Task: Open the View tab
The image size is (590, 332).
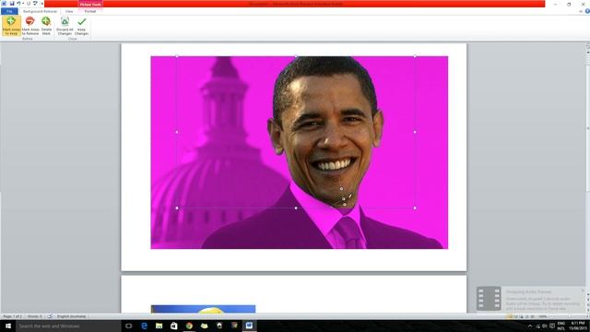Action: [69, 11]
